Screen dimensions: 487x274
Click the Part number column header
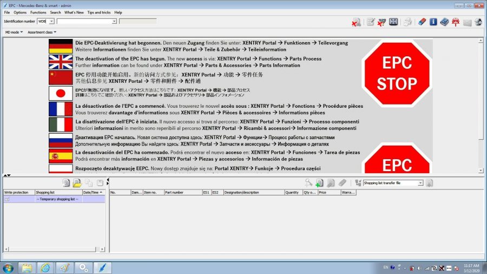point(183,192)
